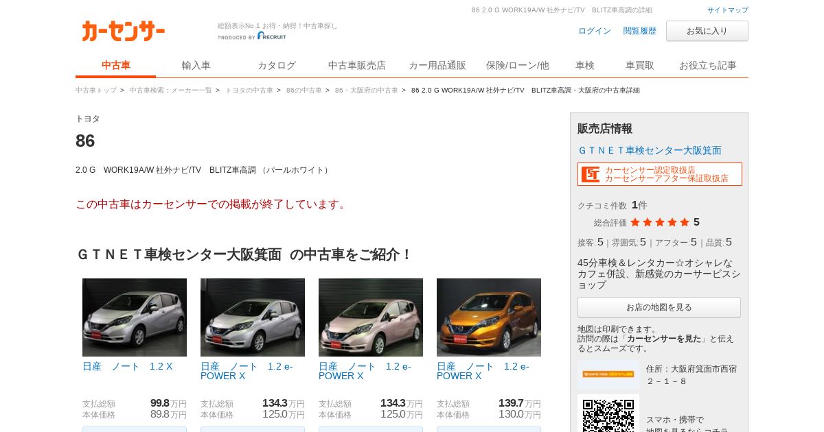The image size is (824, 432).
Task: Click the 86 model title heading
Action: click(85, 141)
